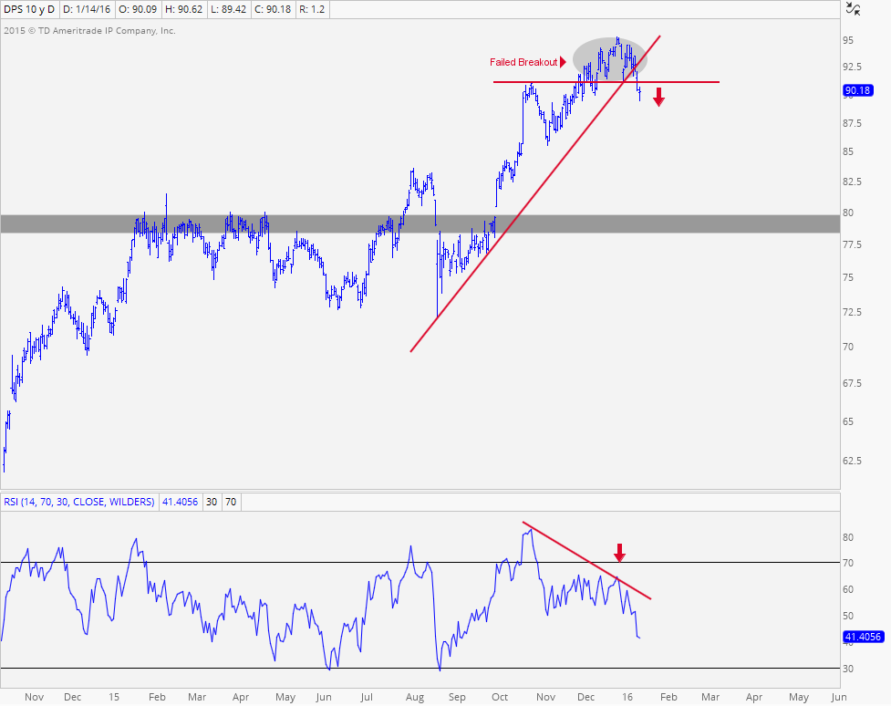This screenshot has height=706, width=891.
Task: Click the close price C: 90.18
Action: [274, 9]
